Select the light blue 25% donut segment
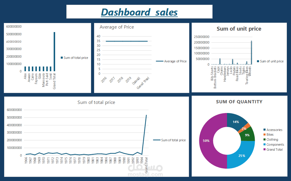 click(x=241, y=156)
